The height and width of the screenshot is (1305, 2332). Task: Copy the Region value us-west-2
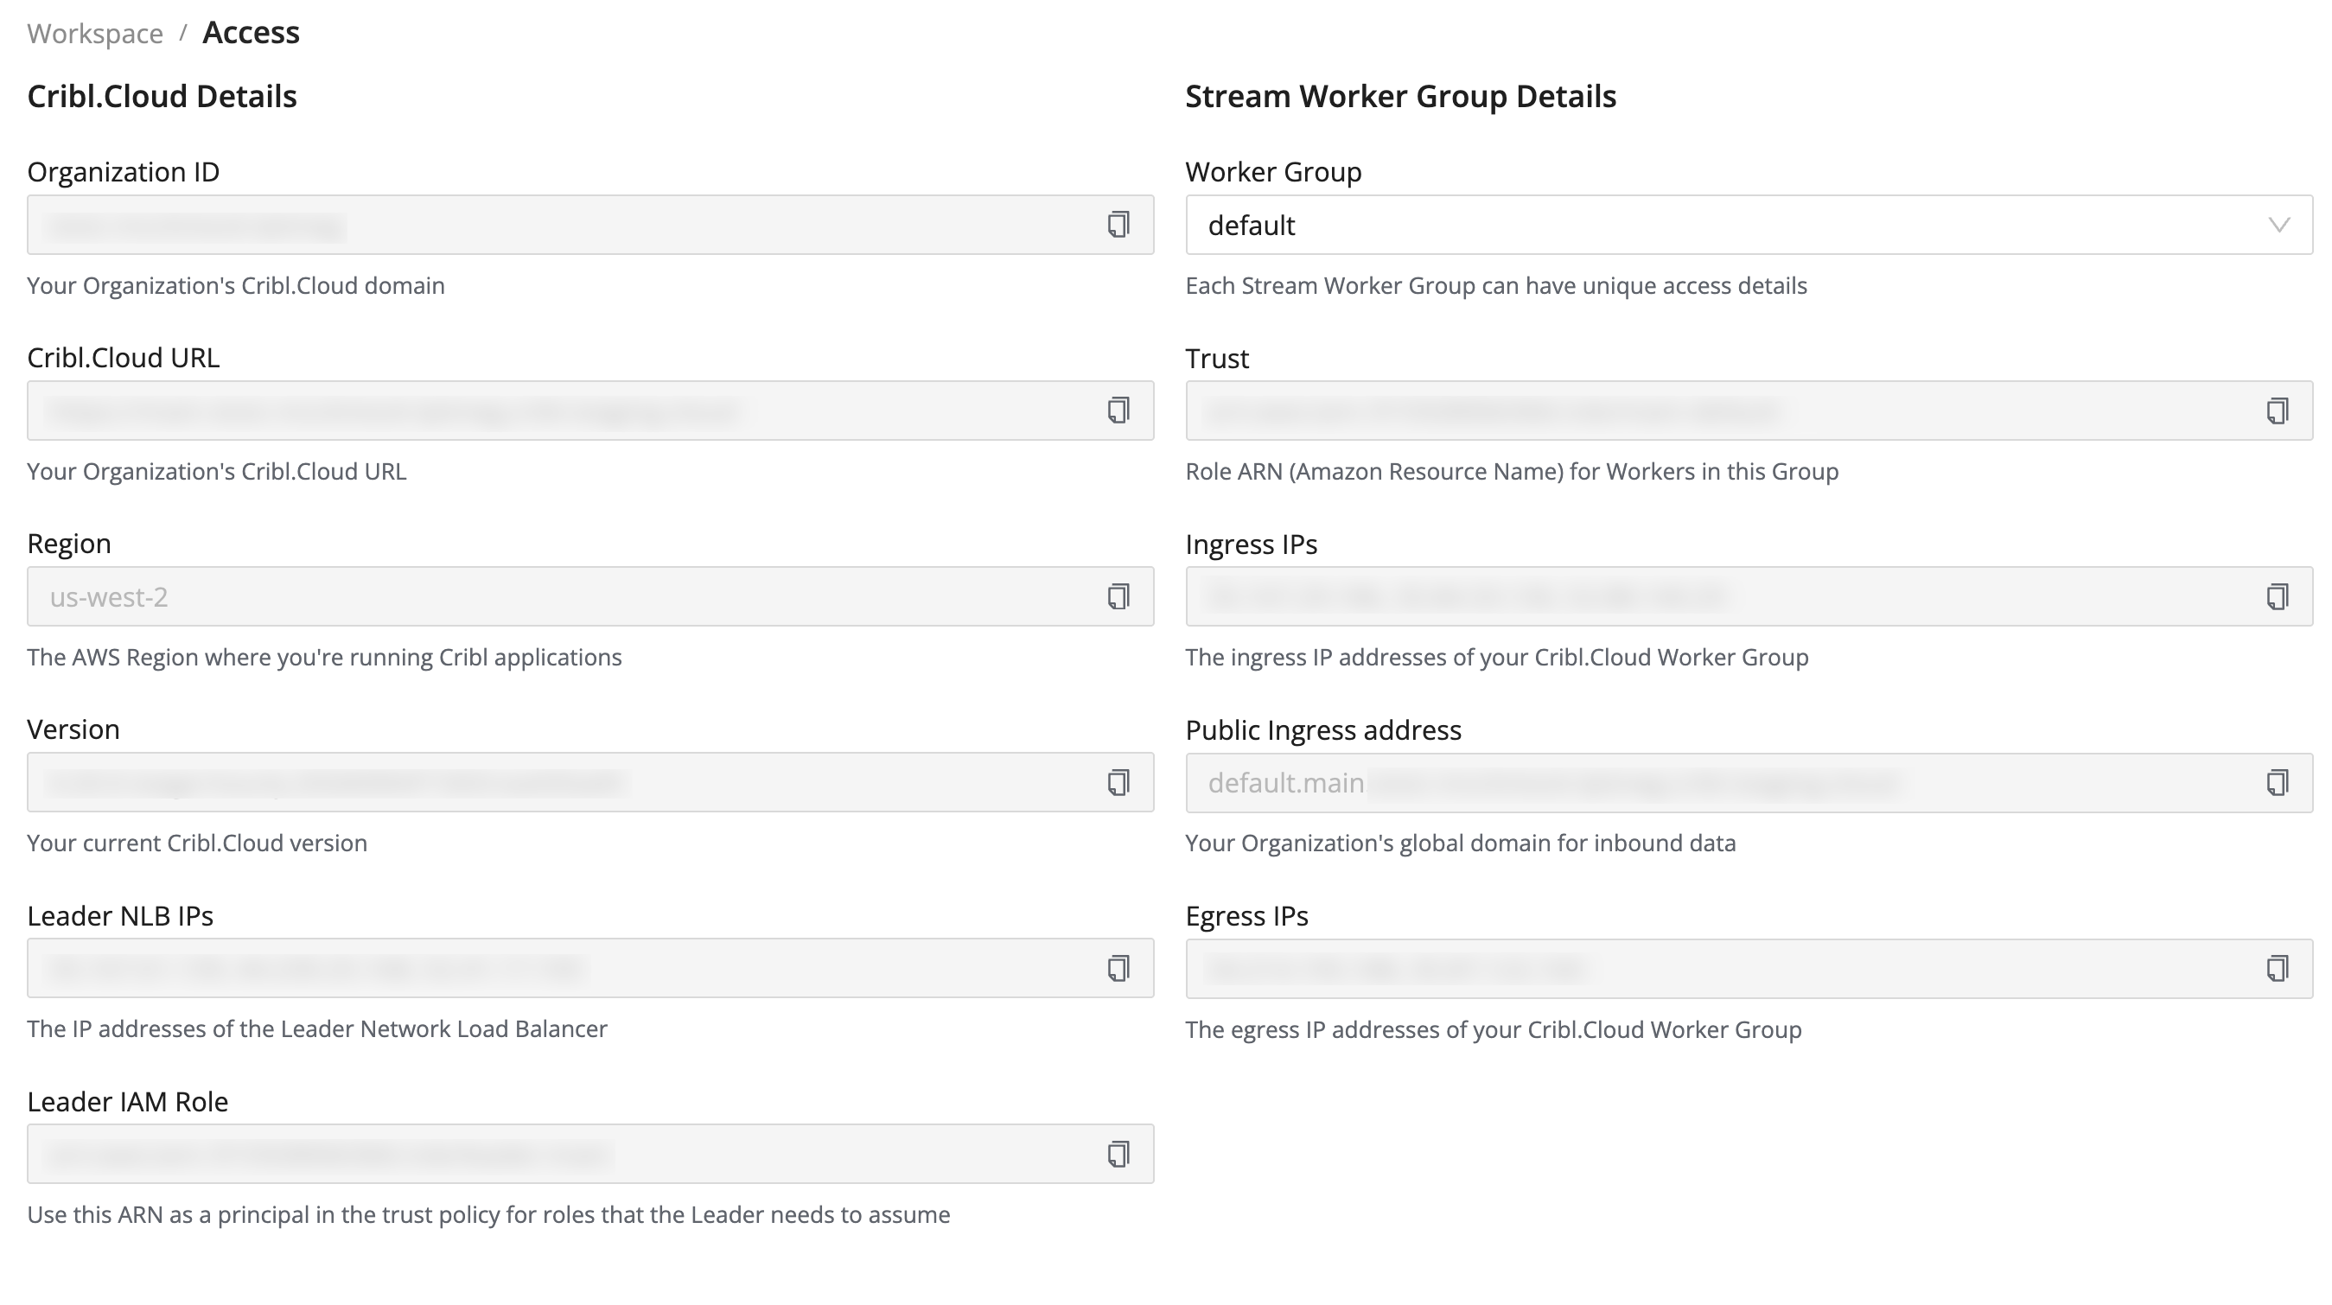point(1118,596)
